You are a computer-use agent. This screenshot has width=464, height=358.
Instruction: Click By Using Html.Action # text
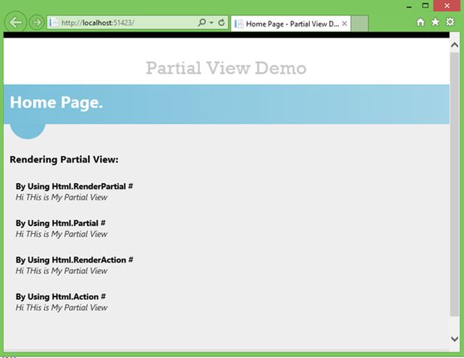61,297
